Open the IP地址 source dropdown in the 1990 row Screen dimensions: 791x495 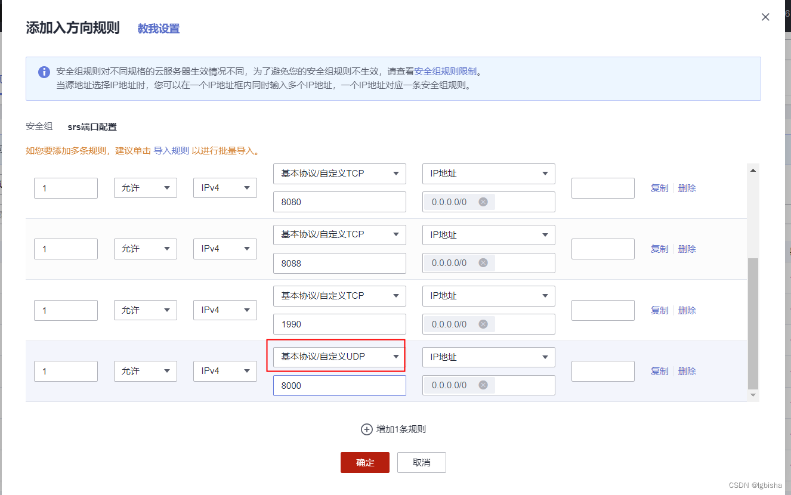point(489,296)
